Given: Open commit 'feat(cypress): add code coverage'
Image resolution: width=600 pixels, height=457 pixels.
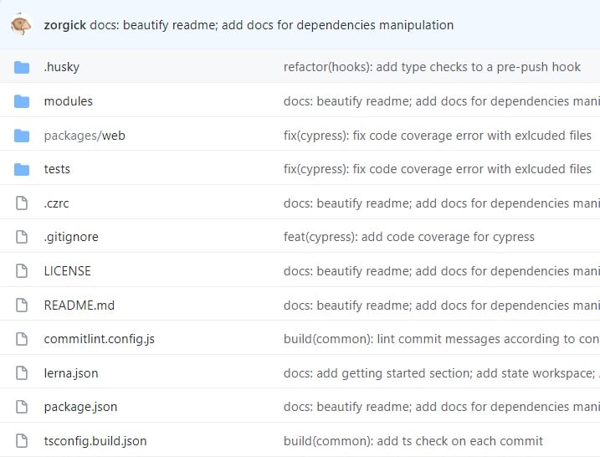Looking at the screenshot, I should coord(409,237).
